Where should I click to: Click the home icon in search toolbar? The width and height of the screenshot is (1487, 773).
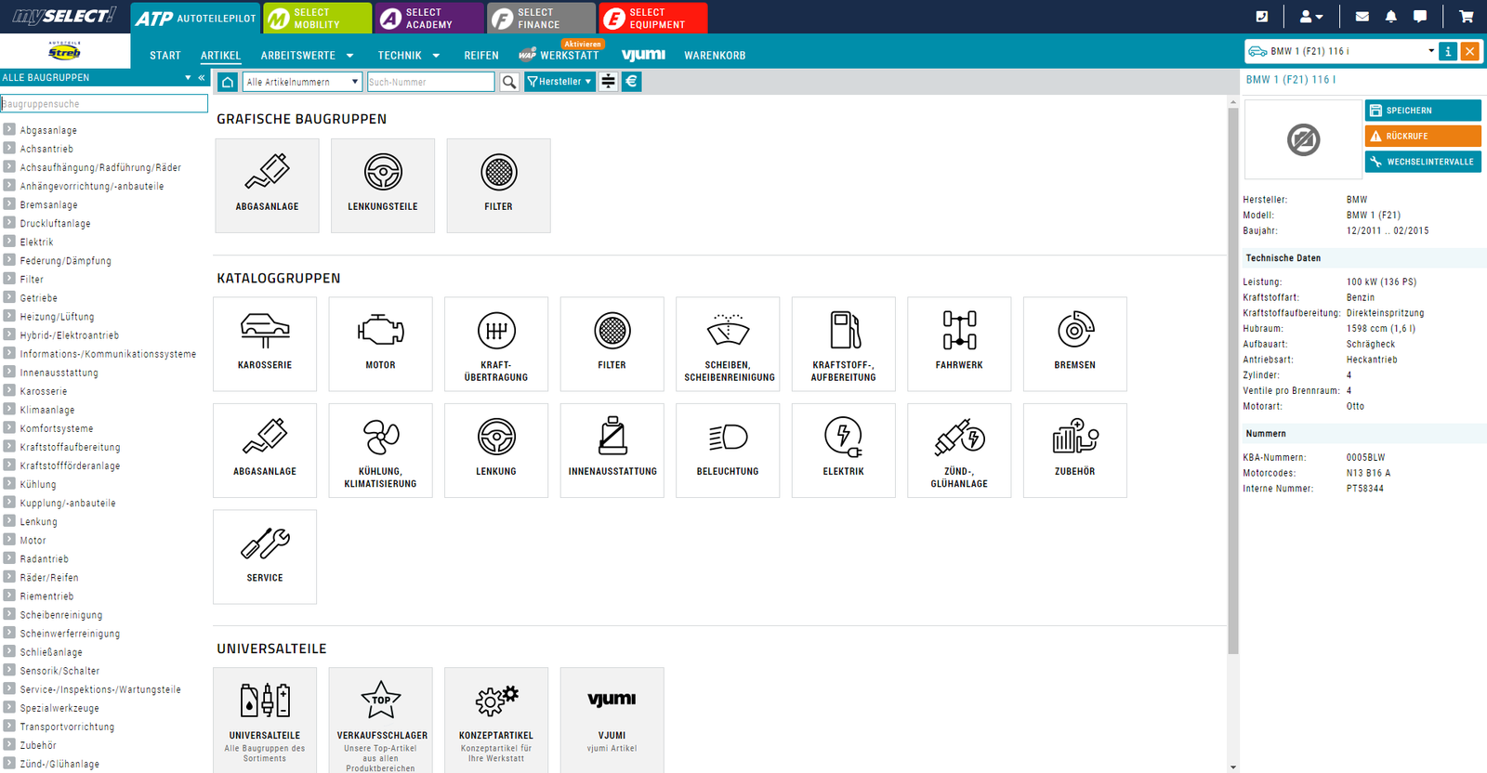point(228,82)
